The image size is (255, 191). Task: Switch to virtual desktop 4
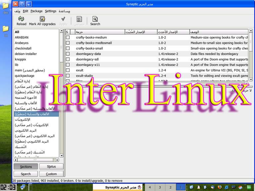click(x=150, y=187)
